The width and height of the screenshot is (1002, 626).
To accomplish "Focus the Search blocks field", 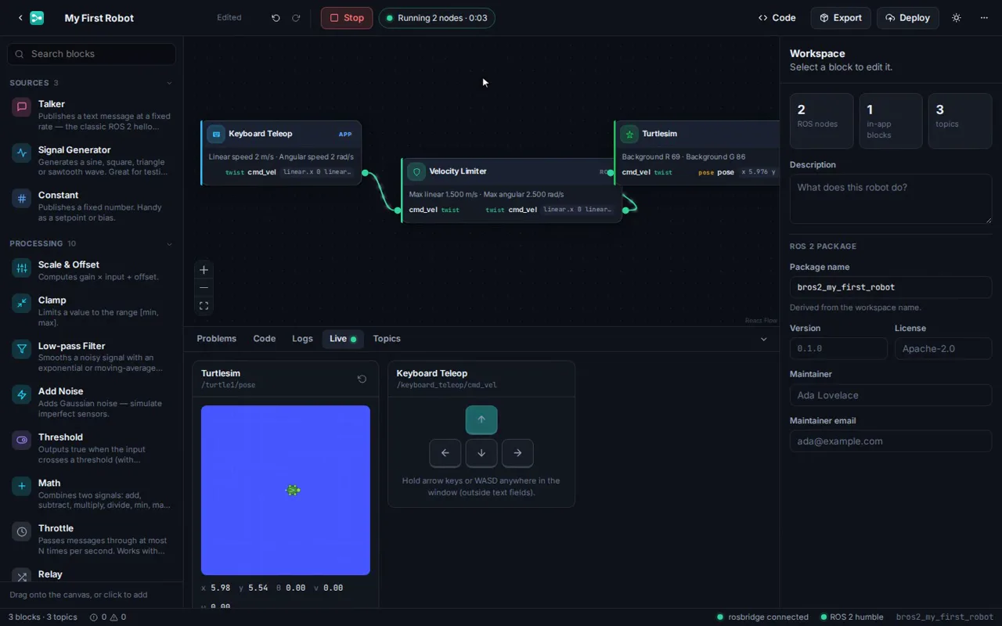I will [x=92, y=54].
